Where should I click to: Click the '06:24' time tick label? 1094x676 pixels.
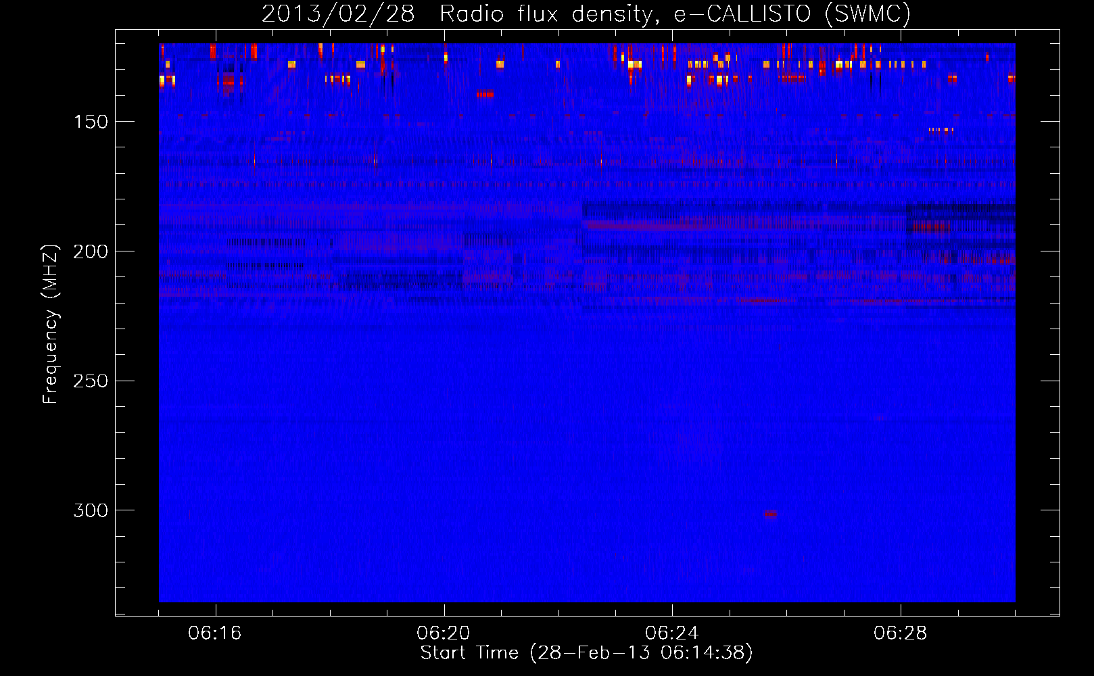click(672, 633)
